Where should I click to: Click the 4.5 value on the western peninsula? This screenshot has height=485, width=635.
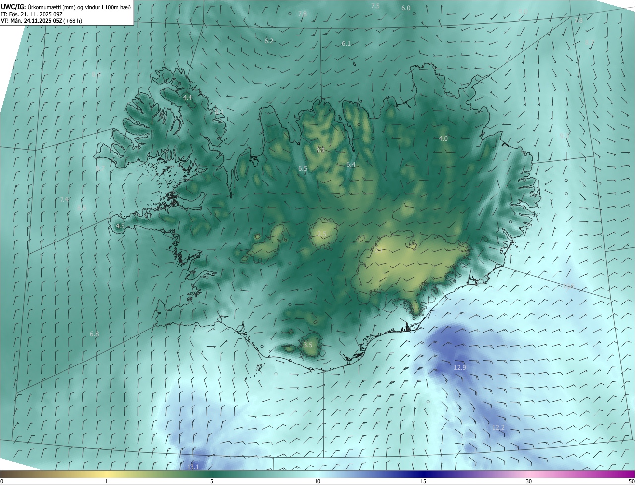[x=120, y=226]
